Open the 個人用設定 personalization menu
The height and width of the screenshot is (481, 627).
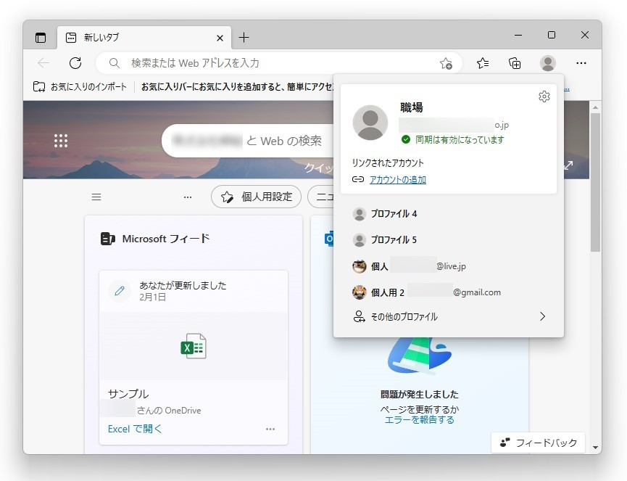pos(256,197)
